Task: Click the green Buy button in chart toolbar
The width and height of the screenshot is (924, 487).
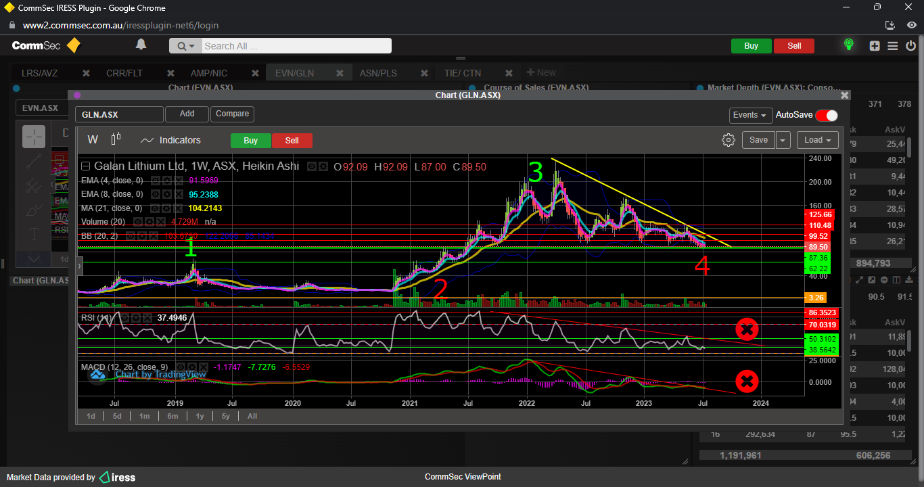Action: [250, 141]
